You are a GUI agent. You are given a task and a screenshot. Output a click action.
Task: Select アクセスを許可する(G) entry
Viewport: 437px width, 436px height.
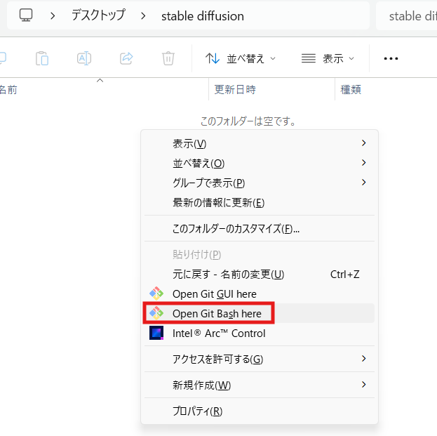[x=260, y=359]
